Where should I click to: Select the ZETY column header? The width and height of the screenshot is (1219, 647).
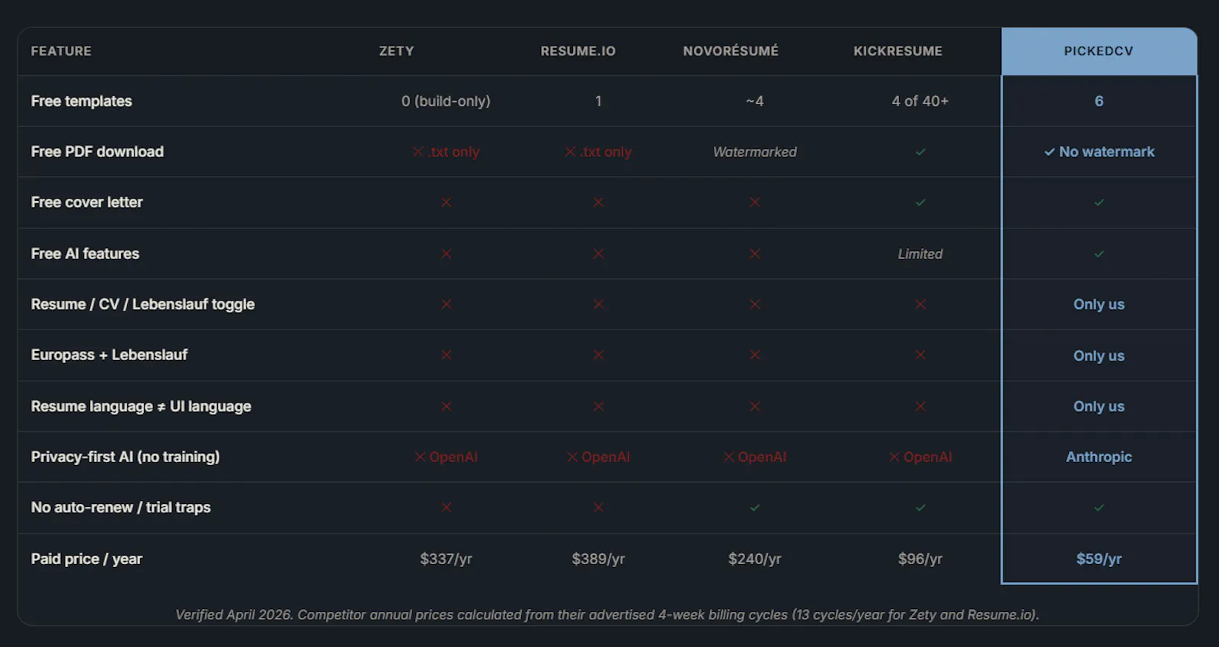coord(397,51)
